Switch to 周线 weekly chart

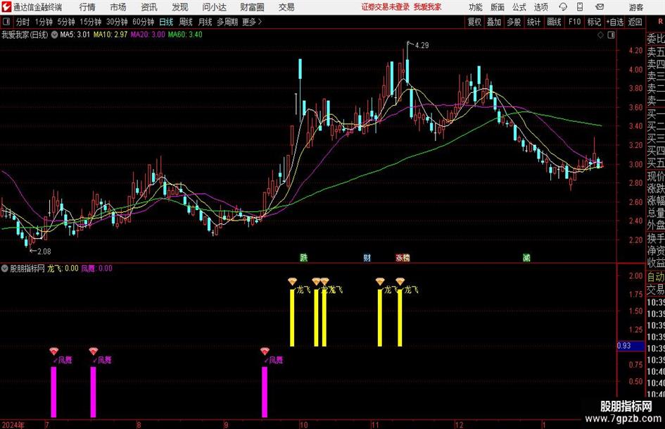click(186, 22)
